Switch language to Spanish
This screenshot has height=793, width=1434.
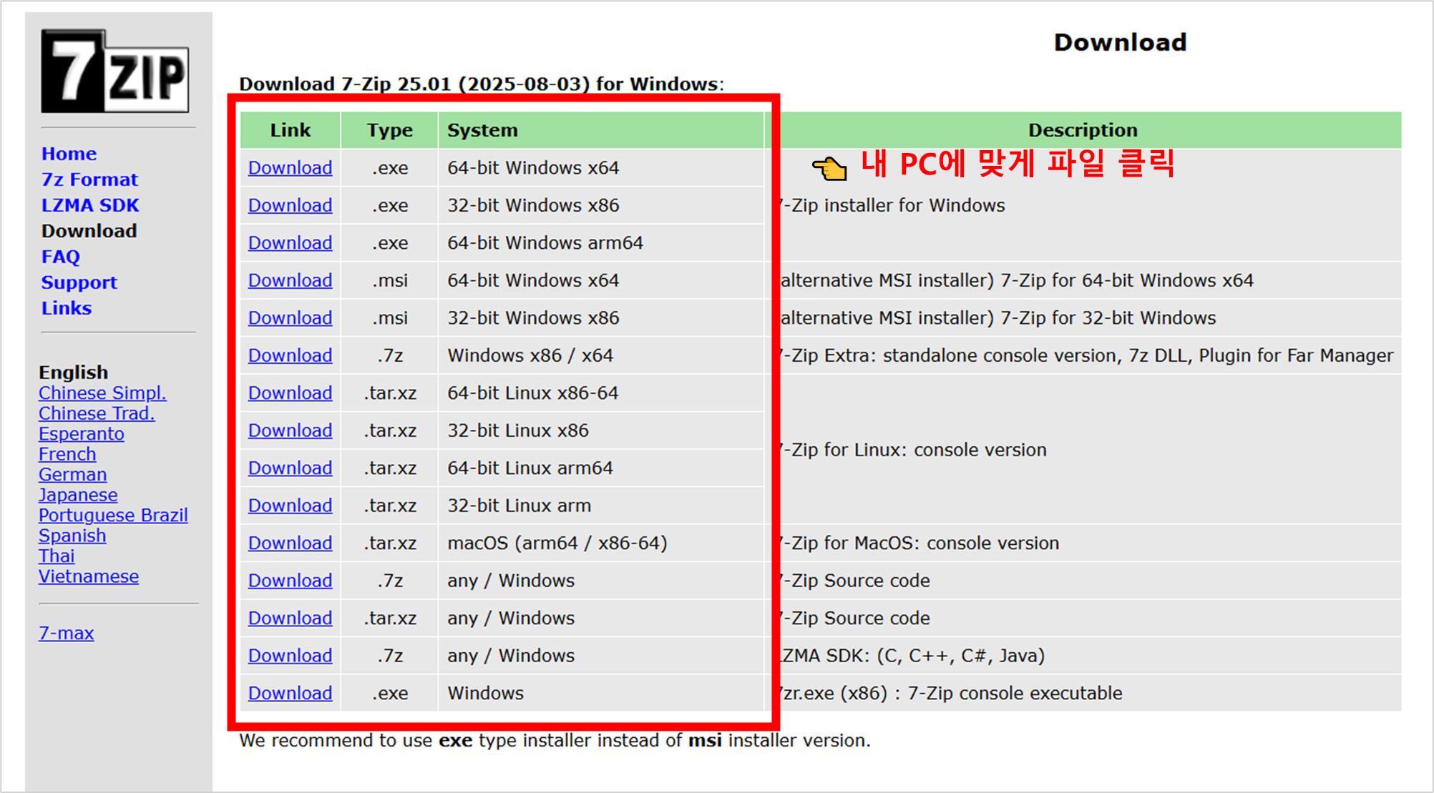pyautogui.click(x=72, y=536)
